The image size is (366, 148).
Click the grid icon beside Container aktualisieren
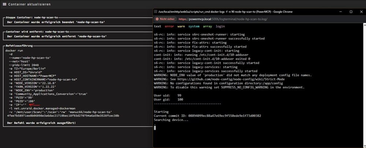[4, 4]
